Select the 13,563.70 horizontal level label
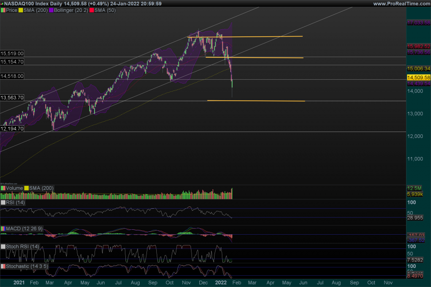This screenshot has width=431, height=287. click(12, 97)
